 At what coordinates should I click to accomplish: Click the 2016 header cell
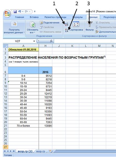(46, 70)
